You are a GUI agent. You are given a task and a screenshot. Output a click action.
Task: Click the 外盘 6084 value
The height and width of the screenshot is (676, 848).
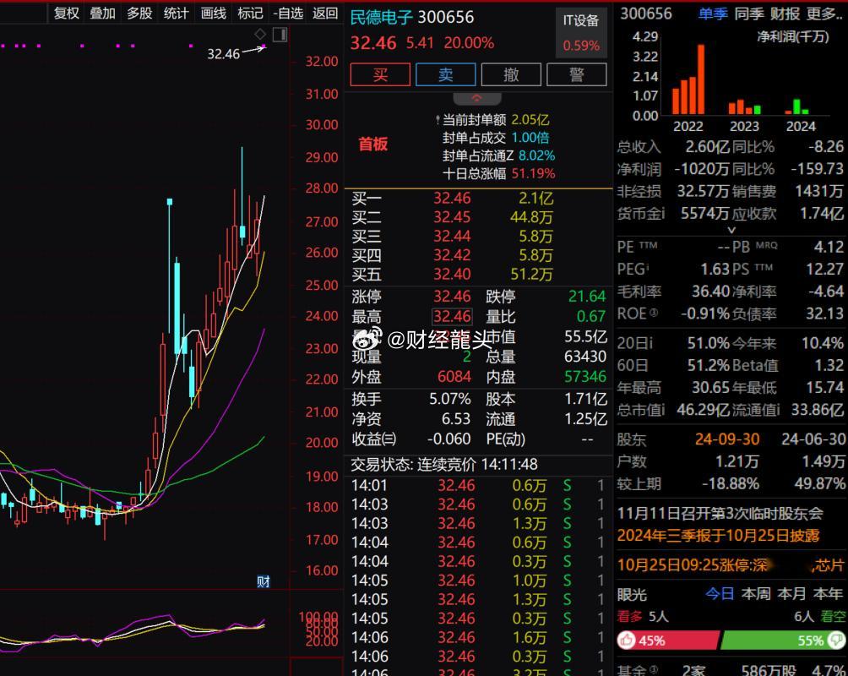click(454, 377)
